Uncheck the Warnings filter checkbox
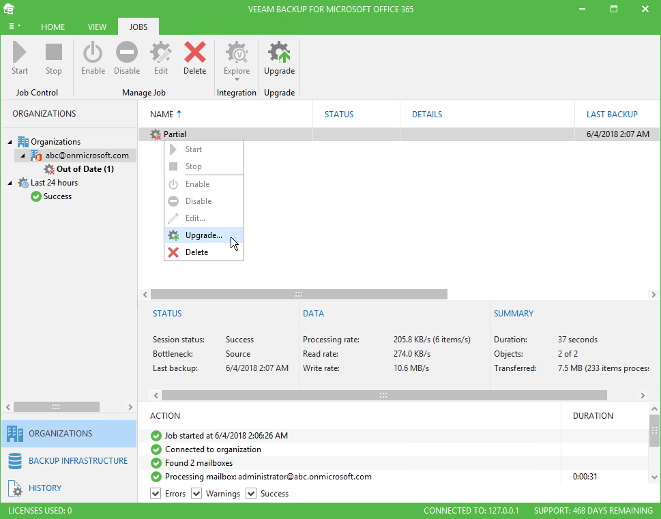Screen dimensions: 661x519 (196, 493)
